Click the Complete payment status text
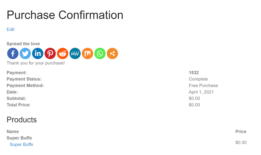The width and height of the screenshot is (261, 155). [198, 79]
